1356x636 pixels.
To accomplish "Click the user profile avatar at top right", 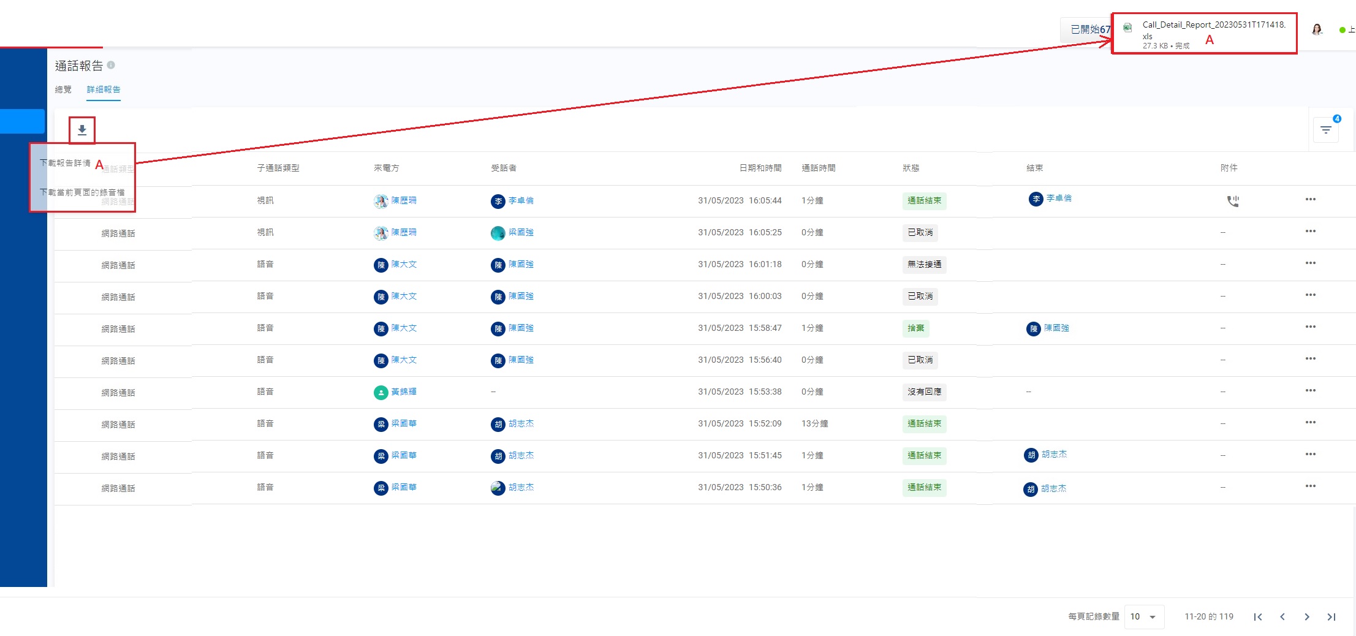I will [x=1317, y=29].
